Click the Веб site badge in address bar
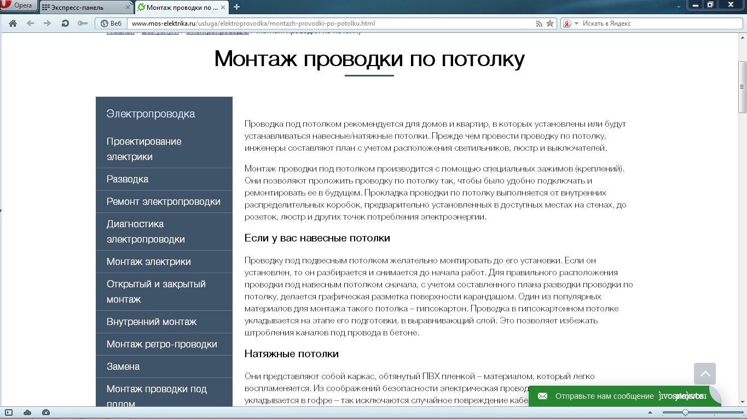Screen dimensions: 747x419 (x=111, y=23)
